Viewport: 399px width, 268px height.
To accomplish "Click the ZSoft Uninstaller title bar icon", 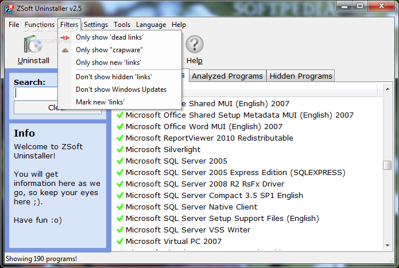I will click(x=9, y=9).
